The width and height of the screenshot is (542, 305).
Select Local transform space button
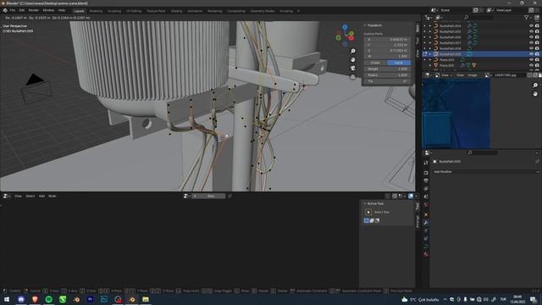(399, 63)
